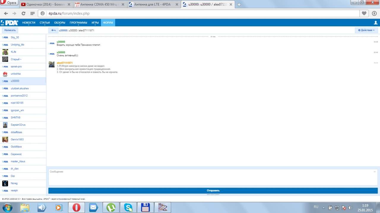Open conversation with sanek-pro
Image resolution: width=380 pixels, height=213 pixels.
[23, 67]
